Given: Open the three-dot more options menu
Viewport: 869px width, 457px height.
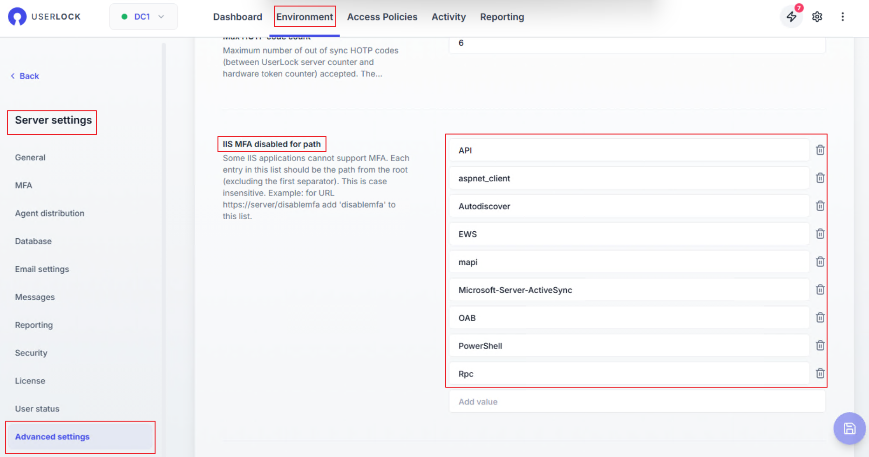Looking at the screenshot, I should [x=842, y=17].
